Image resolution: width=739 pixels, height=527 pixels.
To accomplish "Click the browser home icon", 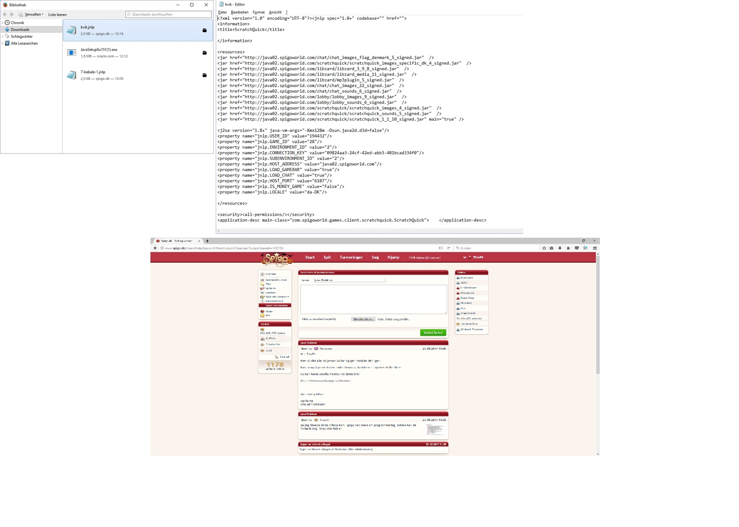I will (x=568, y=248).
